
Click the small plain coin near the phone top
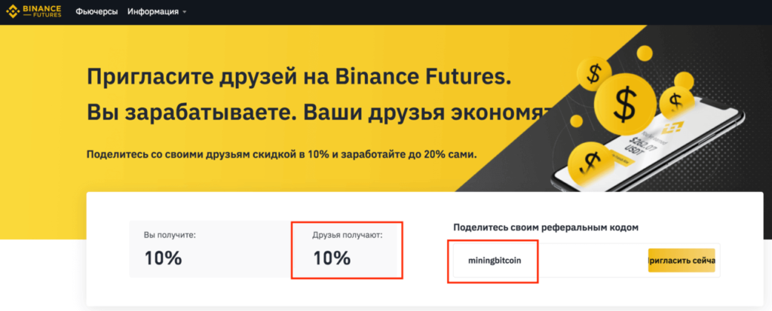pos(684,81)
